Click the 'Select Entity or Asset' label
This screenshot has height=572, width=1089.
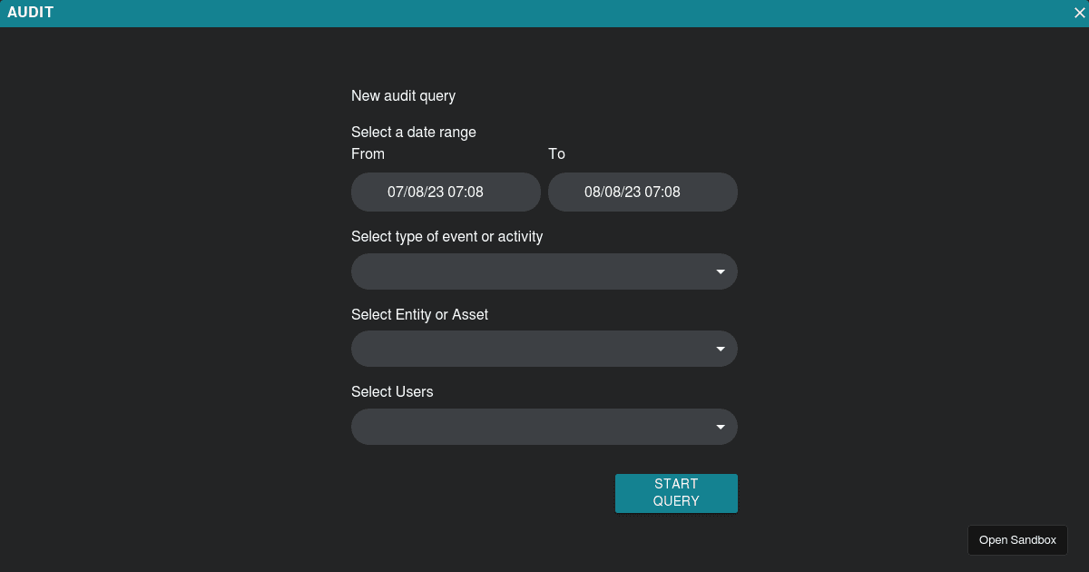click(x=419, y=315)
